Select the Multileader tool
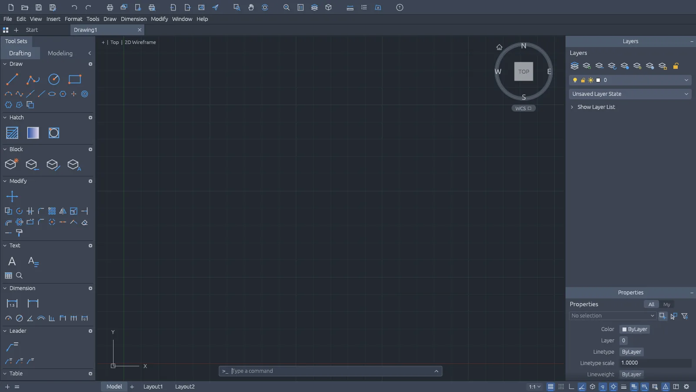Viewport: 696px width, 392px height. click(x=12, y=346)
